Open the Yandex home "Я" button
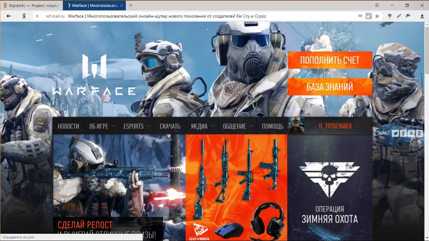 point(24,16)
